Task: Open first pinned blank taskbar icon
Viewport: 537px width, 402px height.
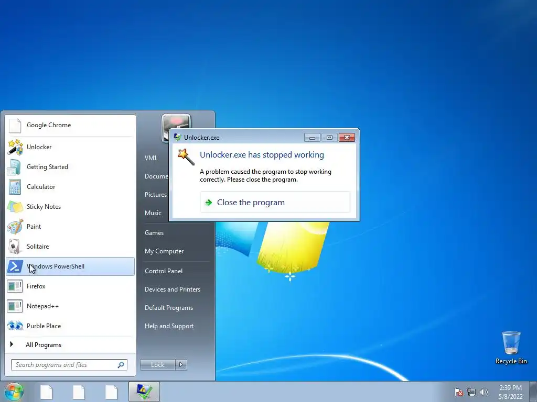Action: tap(46, 392)
